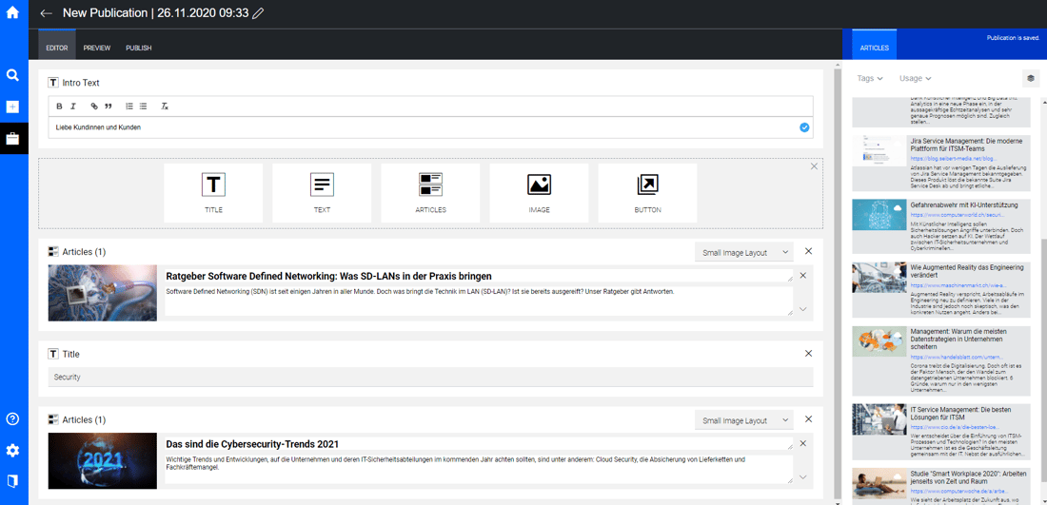Viewport: 1047px width, 505px height.
Task: Insert unordered bullet list
Action: tap(143, 107)
